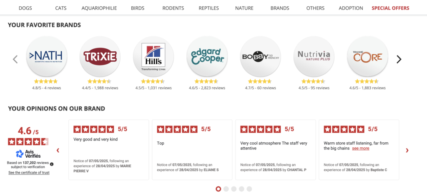Image resolution: width=427 pixels, height=194 pixels.
Task: Open the SPECIAL OFFERS menu item
Action: [390, 8]
